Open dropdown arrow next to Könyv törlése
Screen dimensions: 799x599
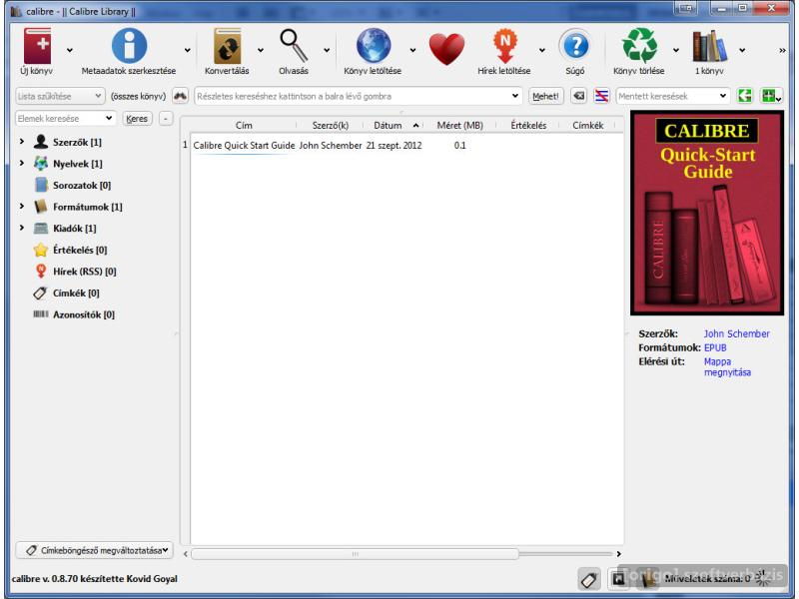pyautogui.click(x=676, y=50)
